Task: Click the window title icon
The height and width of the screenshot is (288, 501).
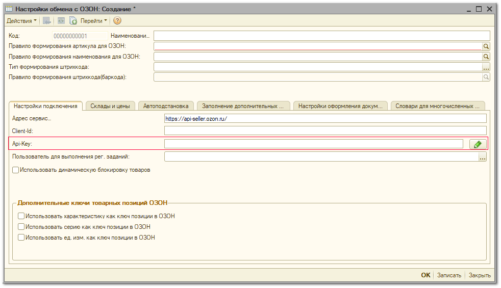Action: click(x=9, y=9)
